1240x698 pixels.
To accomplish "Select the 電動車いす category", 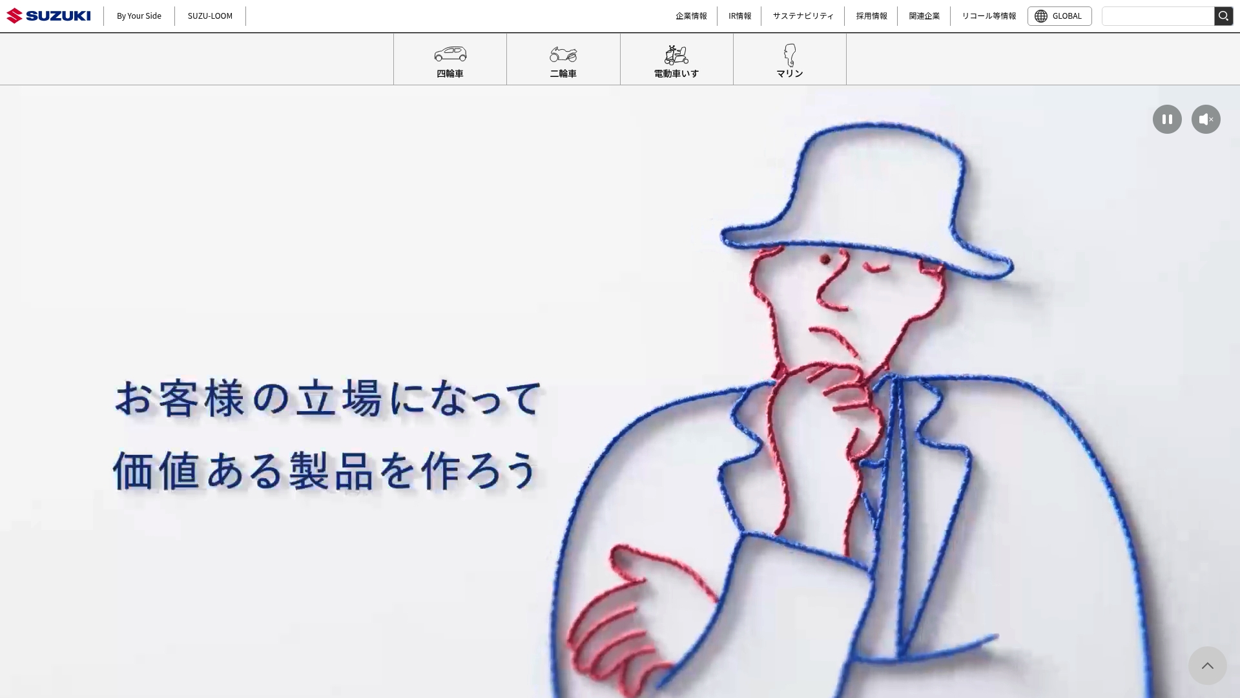I will point(676,59).
